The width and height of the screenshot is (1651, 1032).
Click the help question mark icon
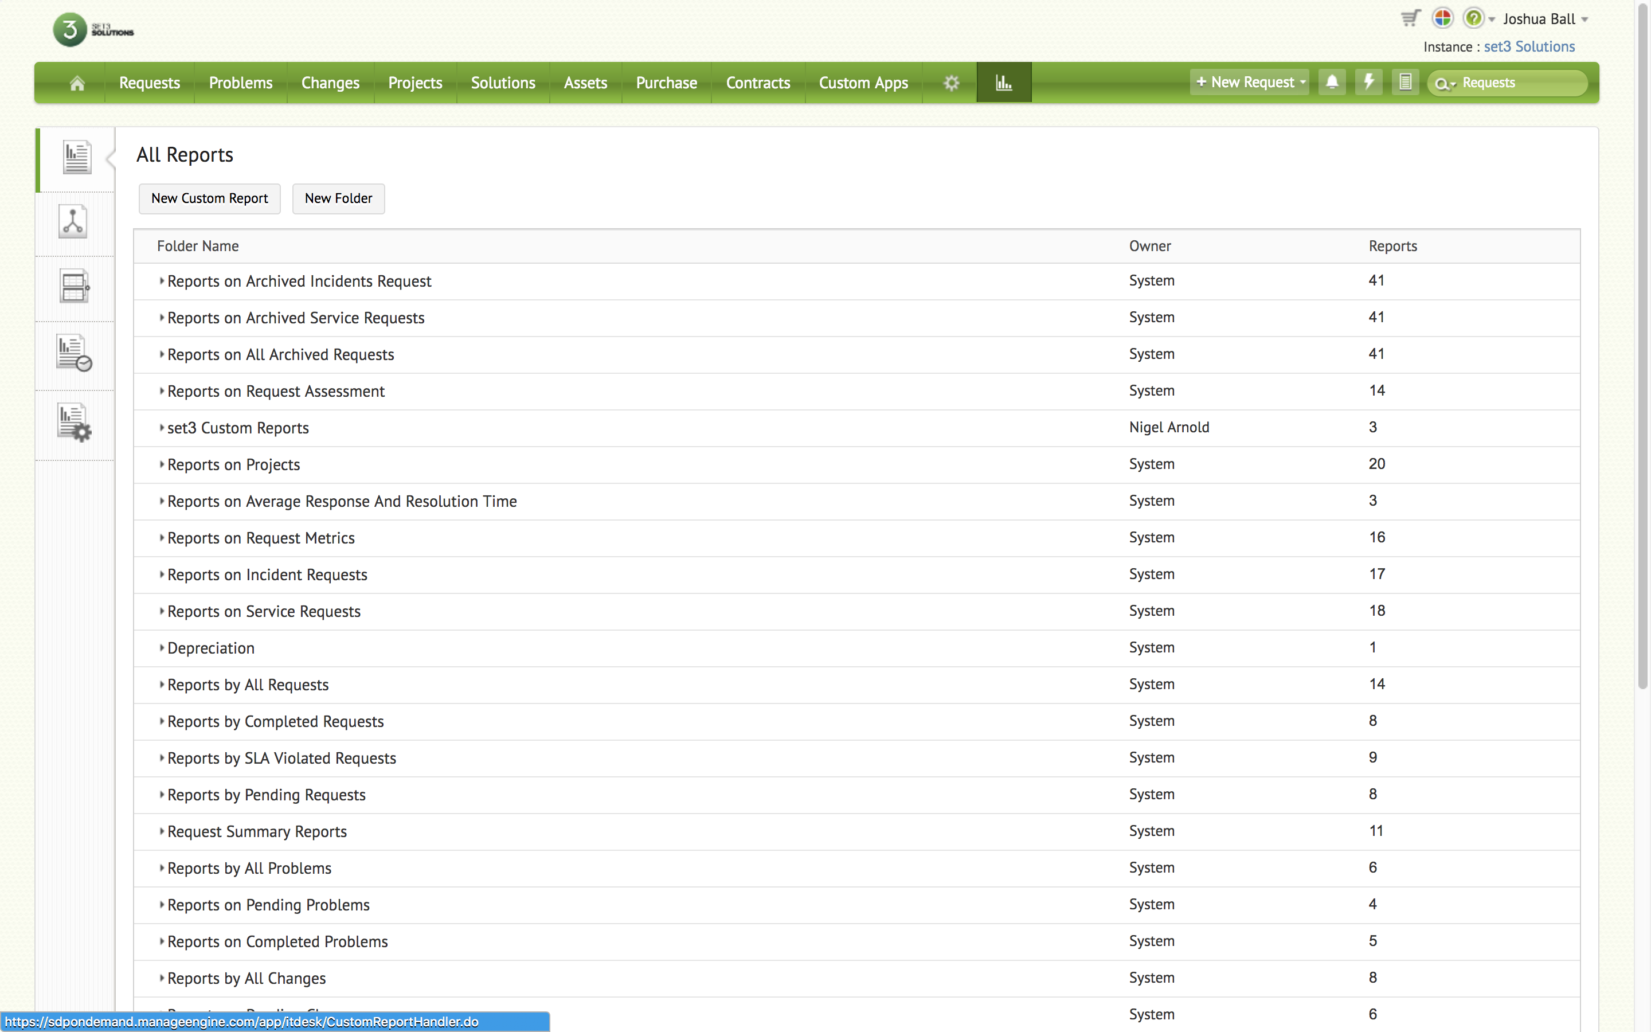1474,18
